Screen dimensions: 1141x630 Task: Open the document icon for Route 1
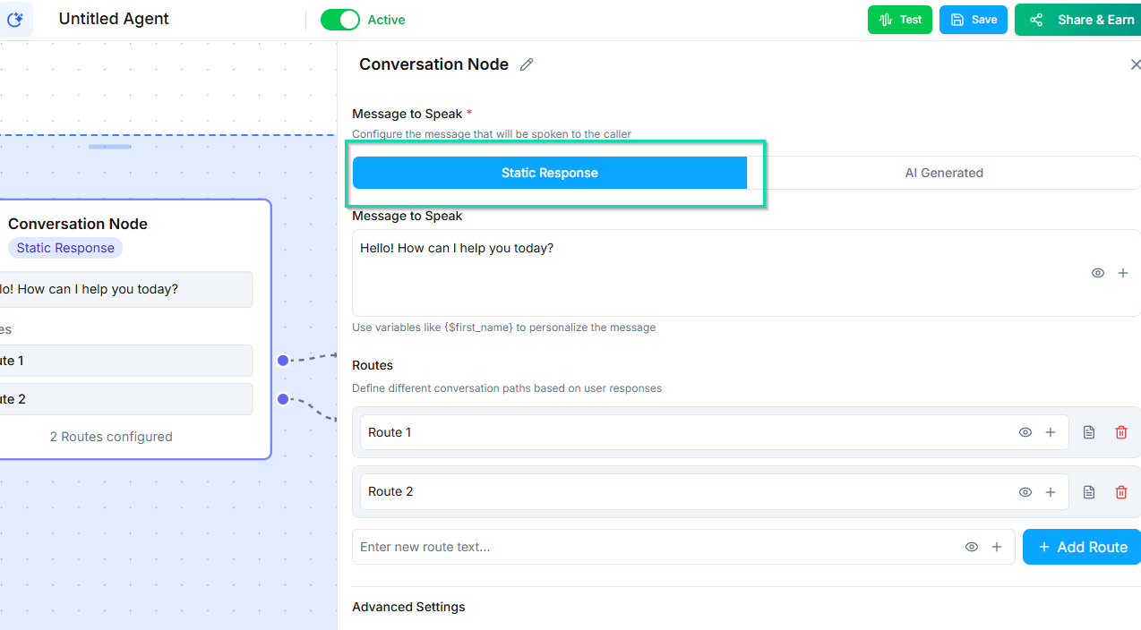1089,432
